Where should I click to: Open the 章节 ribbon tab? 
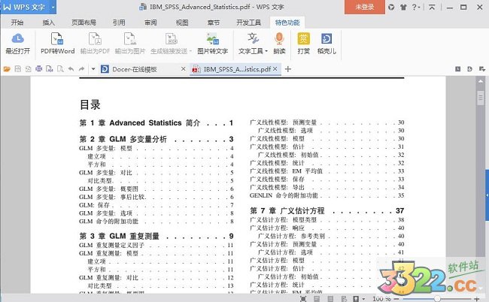214,23
